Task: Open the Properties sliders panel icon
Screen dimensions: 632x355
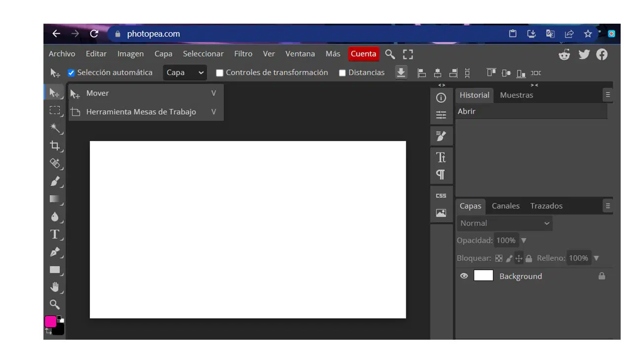Action: pos(441,115)
